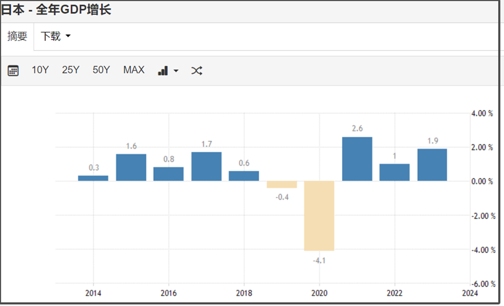Open the calendar date range icon
This screenshot has width=504, height=306.
[x=13, y=70]
